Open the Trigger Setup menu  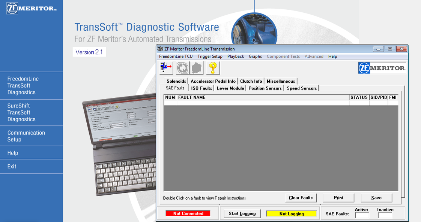coord(210,57)
